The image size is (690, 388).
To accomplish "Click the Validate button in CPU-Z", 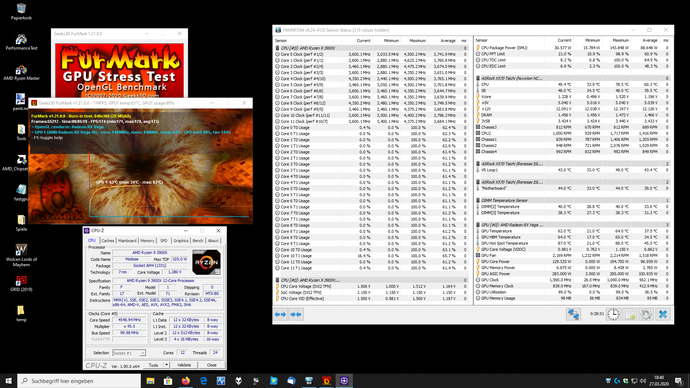I will tap(184, 365).
